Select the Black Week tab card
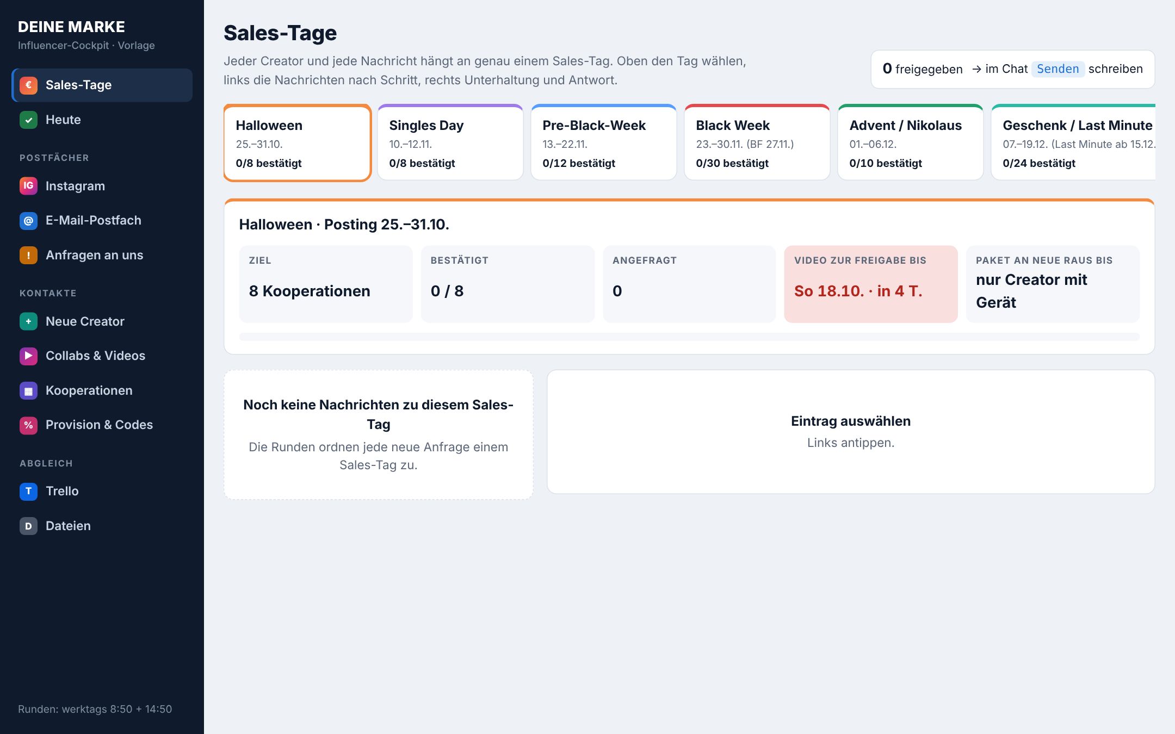This screenshot has height=734, width=1175. (757, 142)
